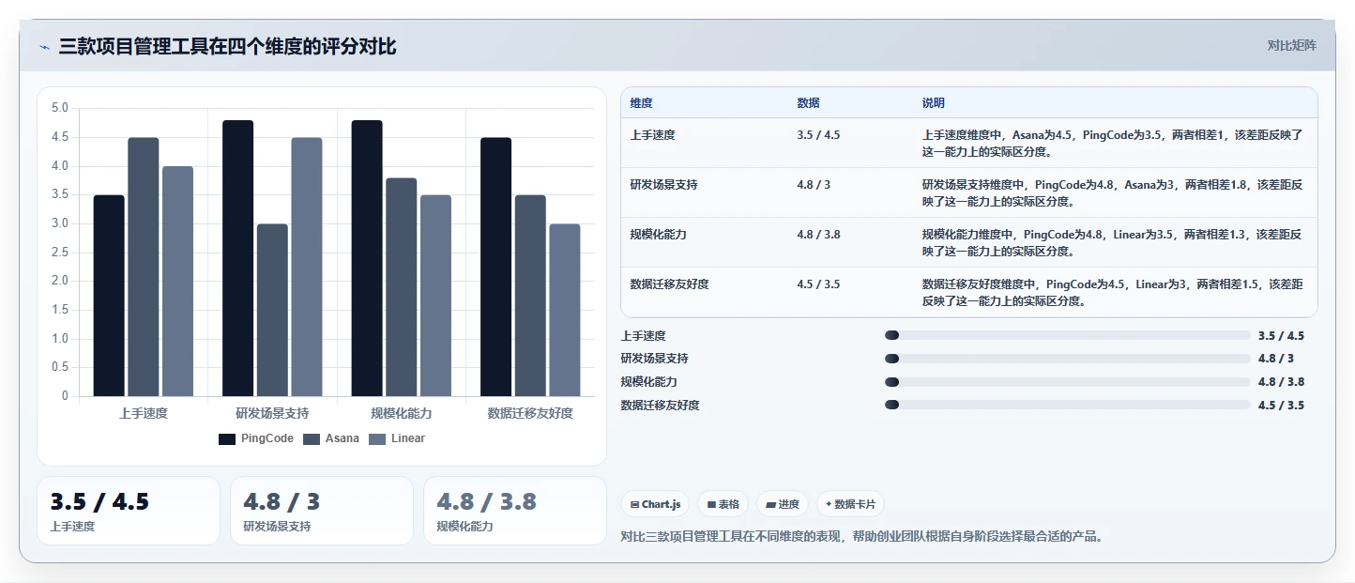Click the 4.8 / 3.8 value beside progress bar

tap(1281, 382)
